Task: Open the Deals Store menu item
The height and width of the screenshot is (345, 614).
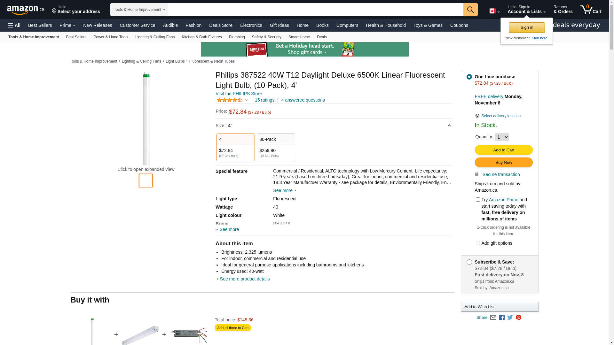Action: 221,25
